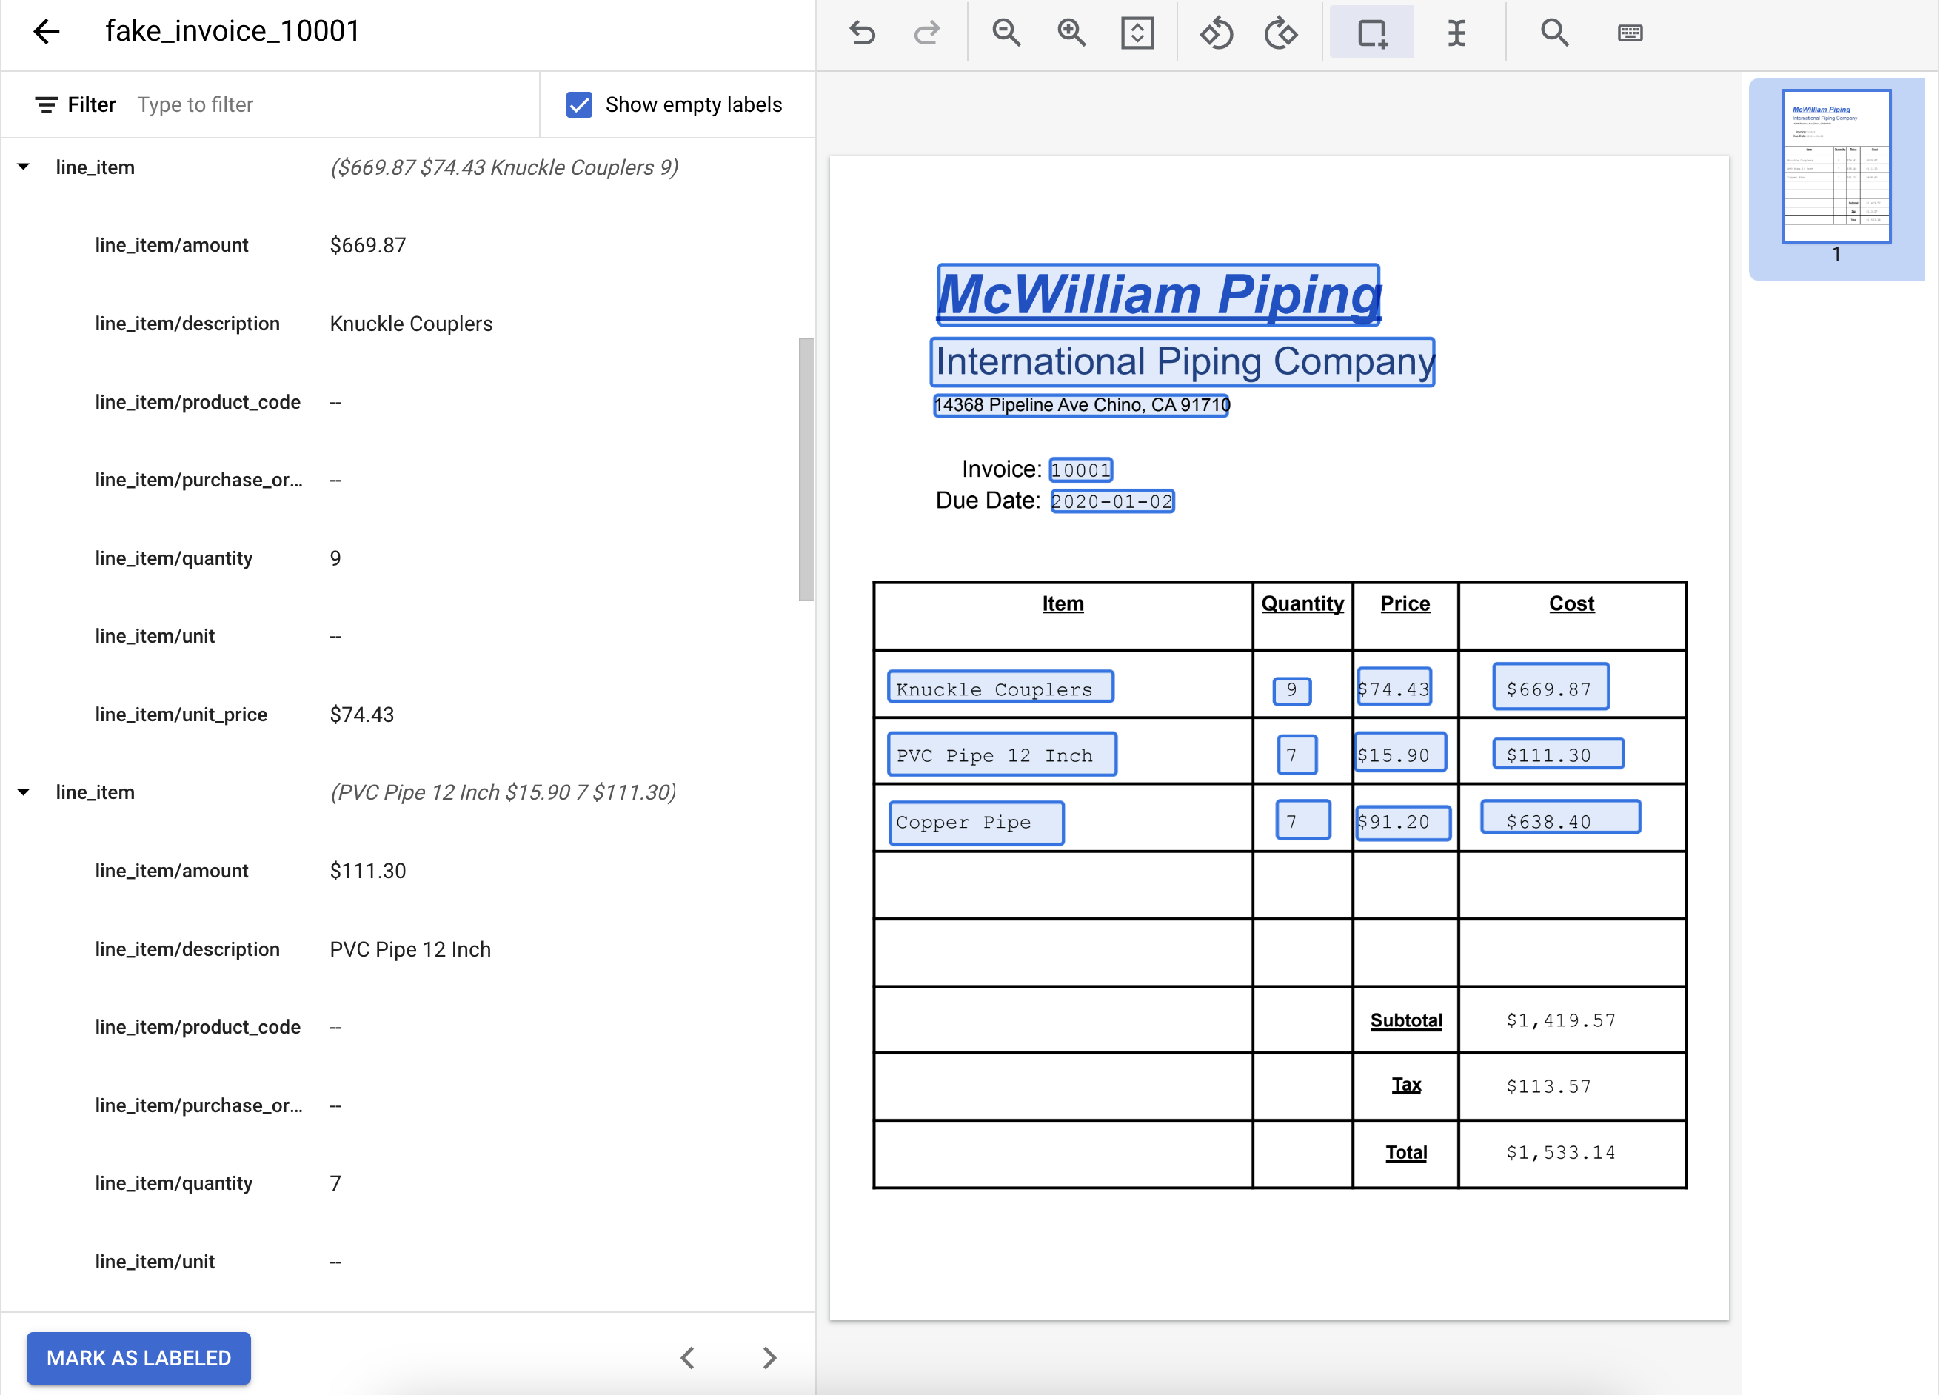The image size is (1940, 1395).
Task: Zoom out of the document
Action: 1006,33
